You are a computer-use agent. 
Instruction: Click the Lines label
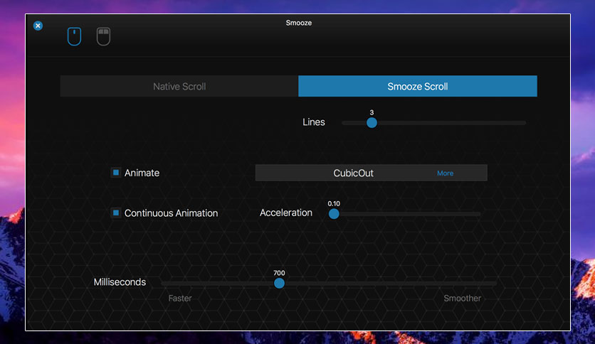(314, 122)
